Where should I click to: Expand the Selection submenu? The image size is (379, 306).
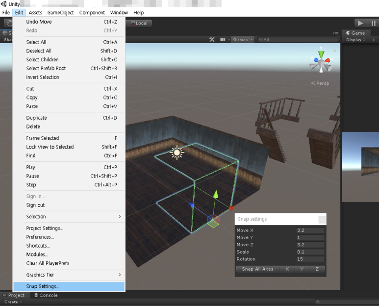69,217
